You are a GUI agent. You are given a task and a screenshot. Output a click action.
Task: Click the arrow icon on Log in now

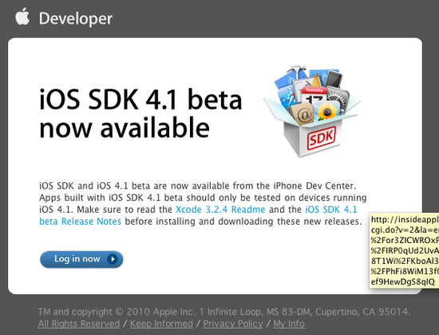(x=113, y=259)
